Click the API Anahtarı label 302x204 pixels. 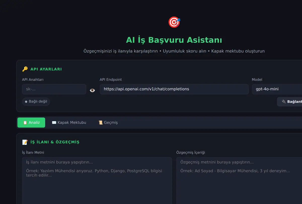click(33, 79)
